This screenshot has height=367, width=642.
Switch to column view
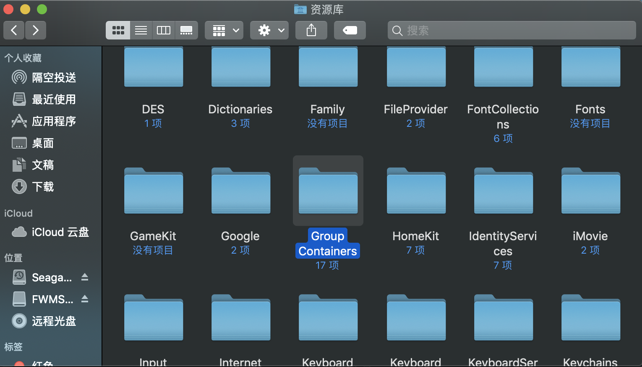(x=164, y=30)
